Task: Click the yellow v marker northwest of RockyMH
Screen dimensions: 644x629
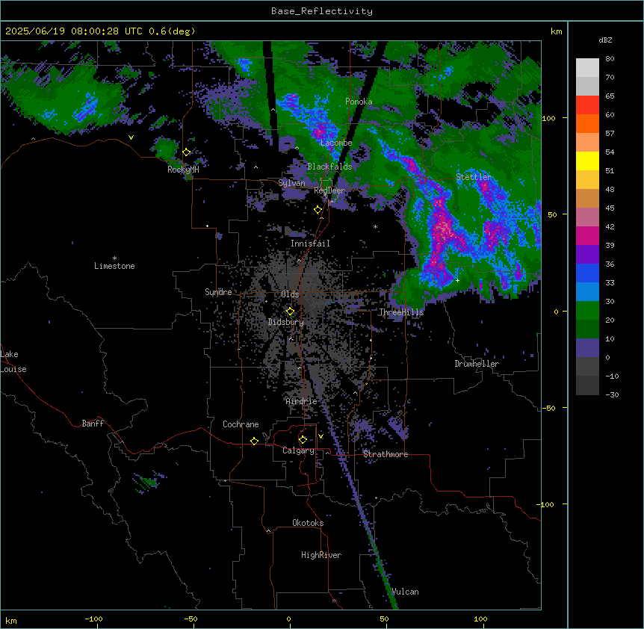Action: point(131,137)
